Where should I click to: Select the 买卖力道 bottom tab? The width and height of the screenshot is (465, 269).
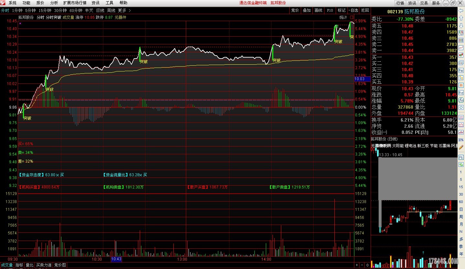pyautogui.click(x=44, y=265)
